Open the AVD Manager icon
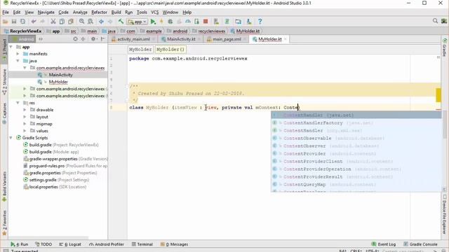The width and height of the screenshot is (449, 252). tap(216, 22)
